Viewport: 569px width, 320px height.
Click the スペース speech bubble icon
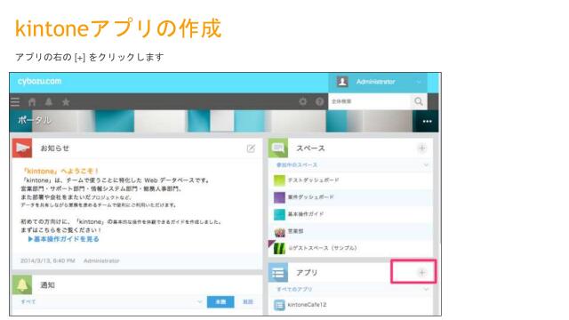click(x=278, y=148)
